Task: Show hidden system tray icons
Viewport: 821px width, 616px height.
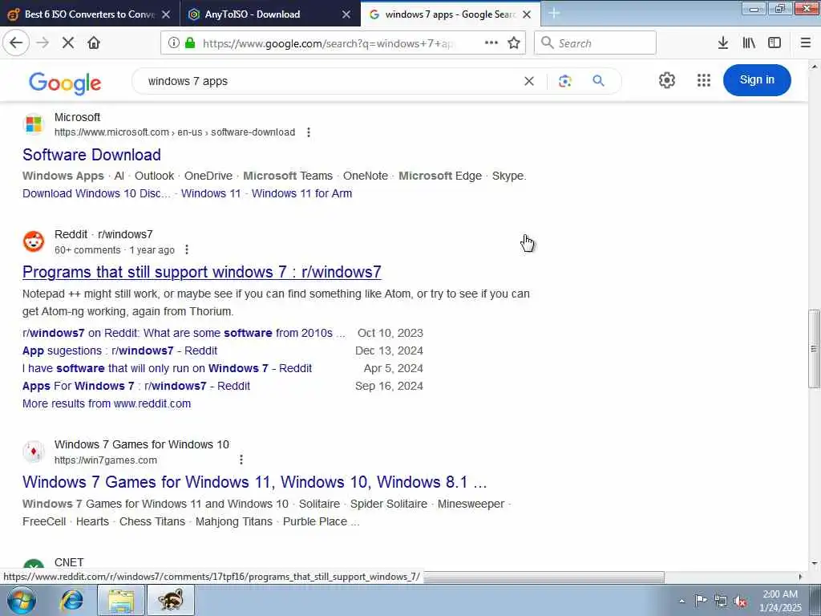Action: (681, 602)
